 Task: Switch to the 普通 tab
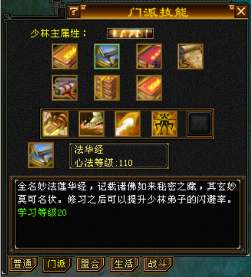(x=23, y=264)
